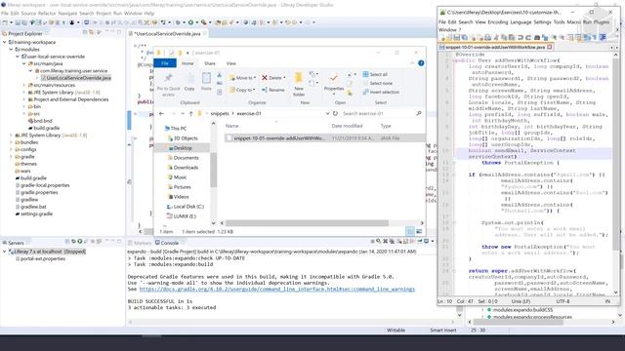
Task: Click the back arrow in File Explorer
Action: [x=161, y=113]
